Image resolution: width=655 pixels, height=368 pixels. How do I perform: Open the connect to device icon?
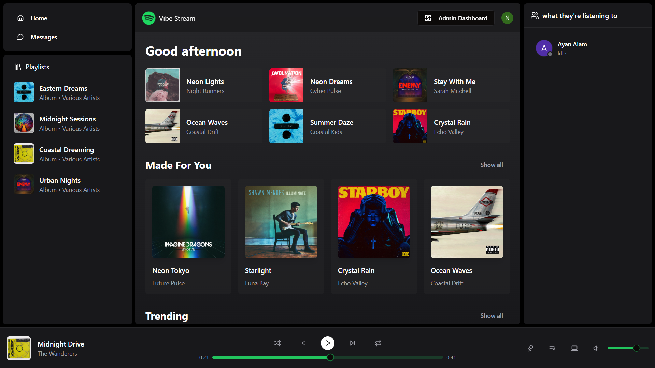coord(574,348)
